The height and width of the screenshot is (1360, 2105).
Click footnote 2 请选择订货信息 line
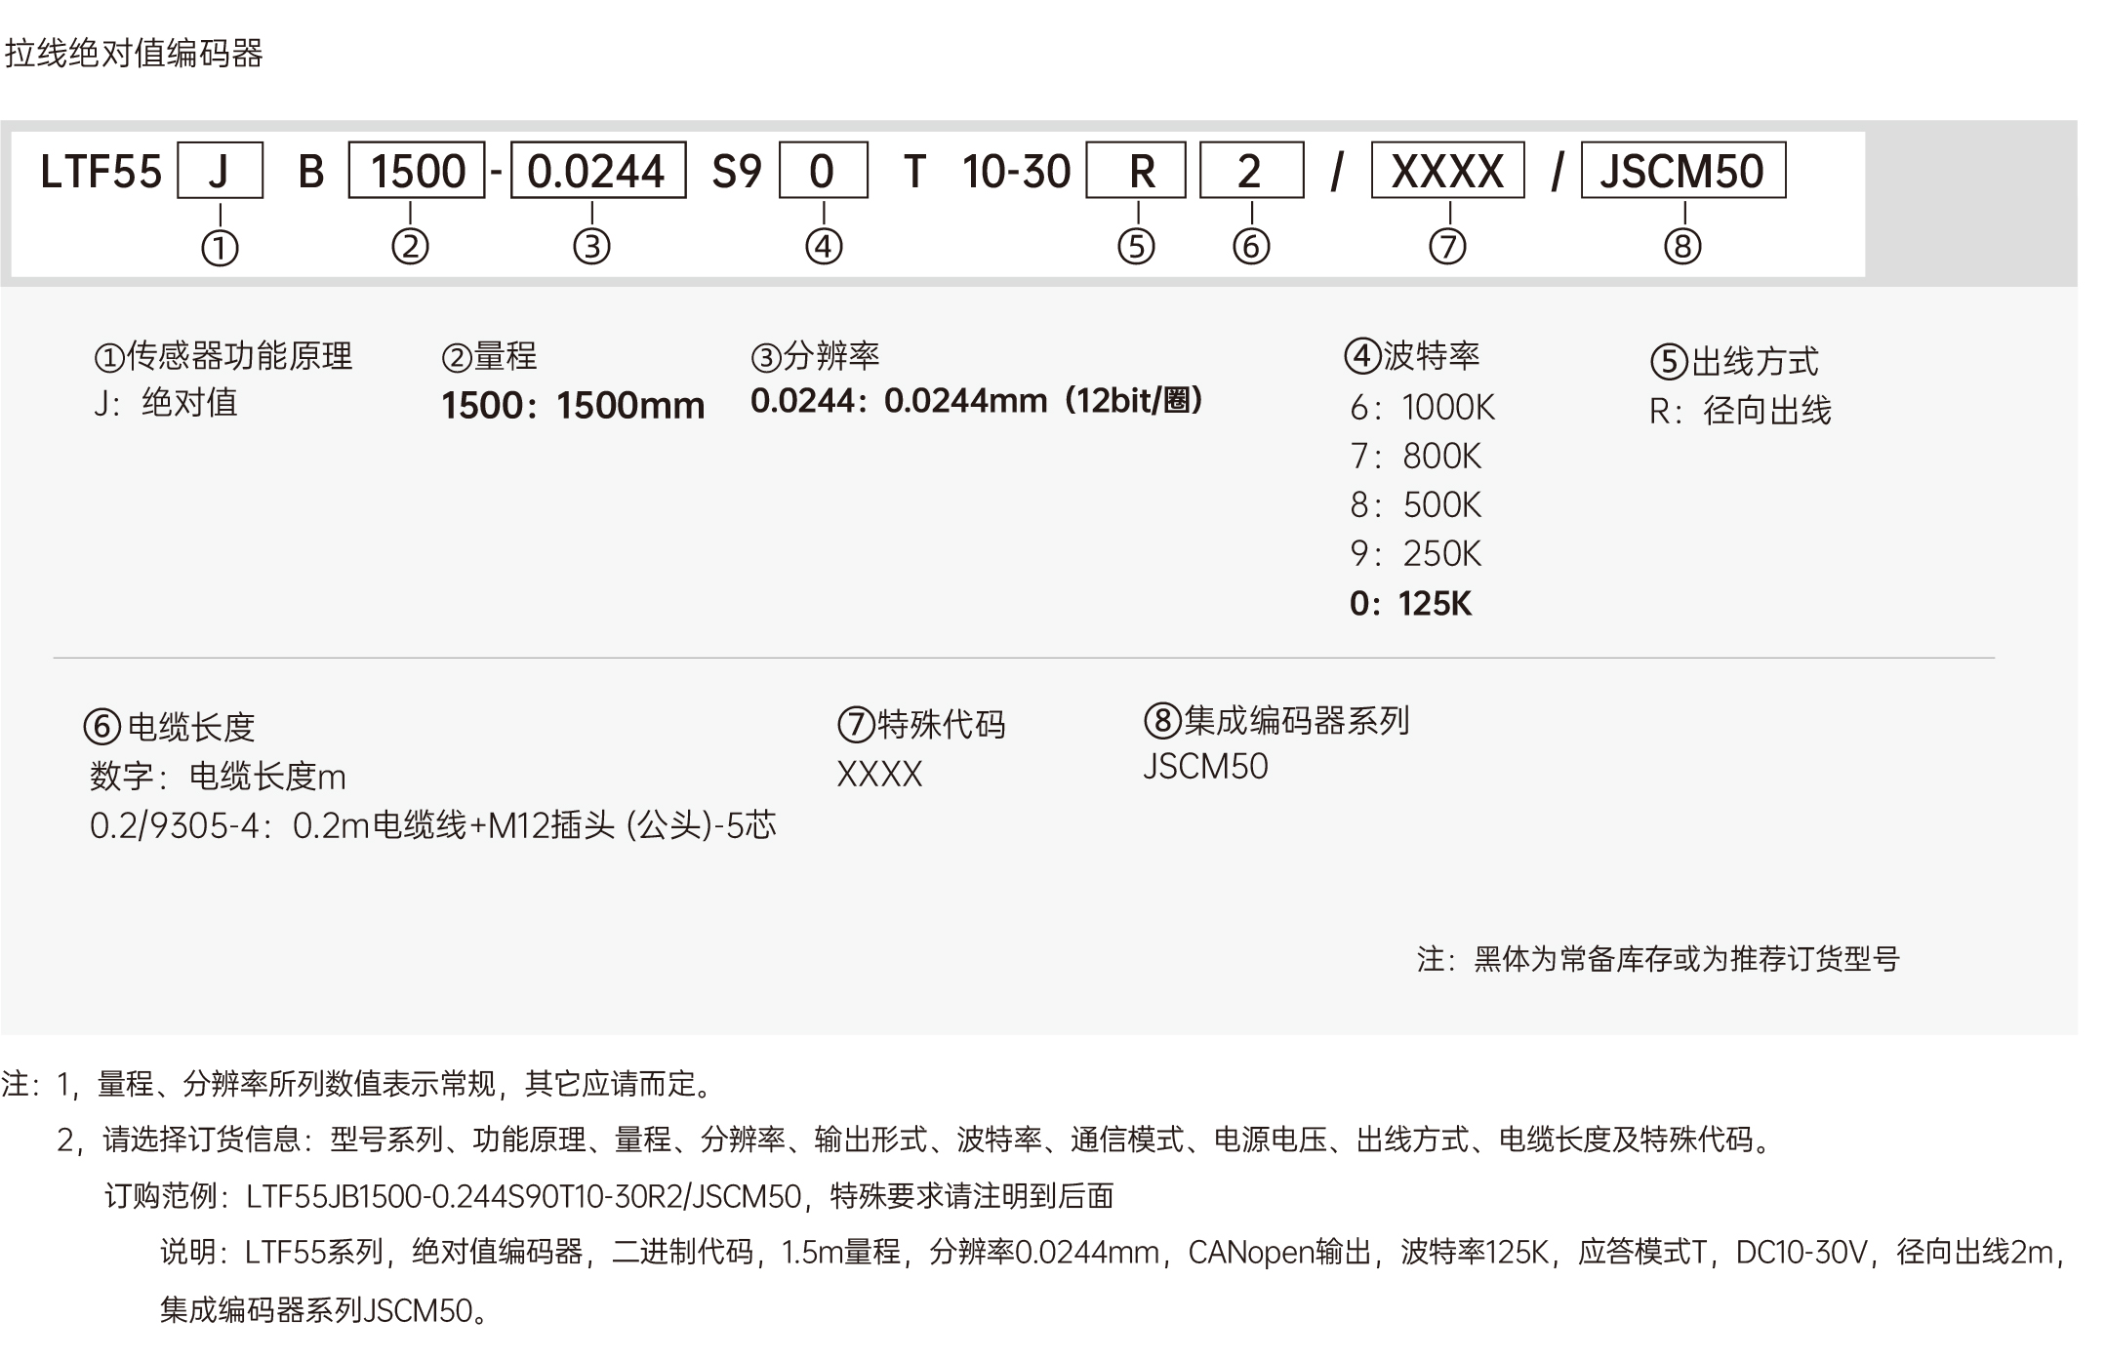915,1140
